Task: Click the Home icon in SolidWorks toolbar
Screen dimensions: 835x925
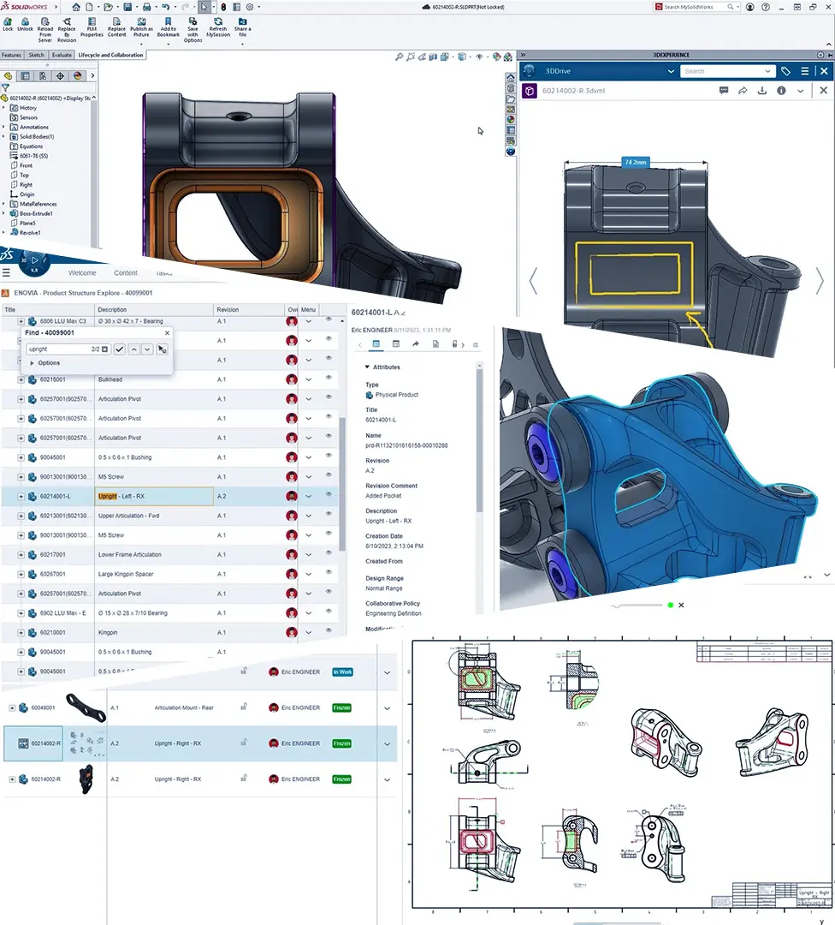Action: [76, 7]
